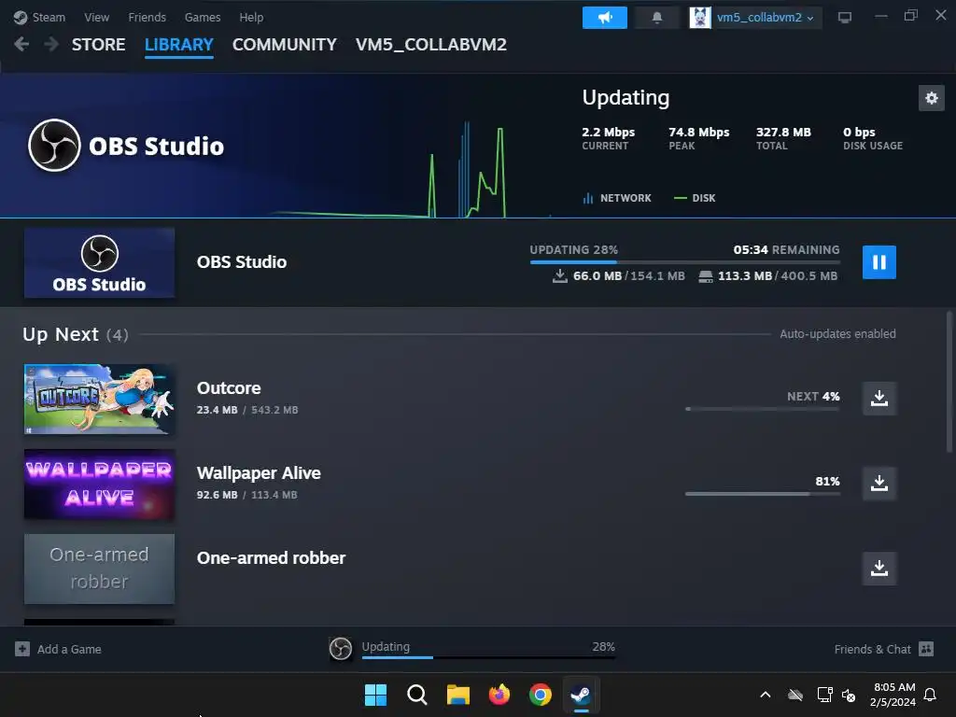
Task: Click the Outcore game thumbnail
Action: tap(99, 399)
